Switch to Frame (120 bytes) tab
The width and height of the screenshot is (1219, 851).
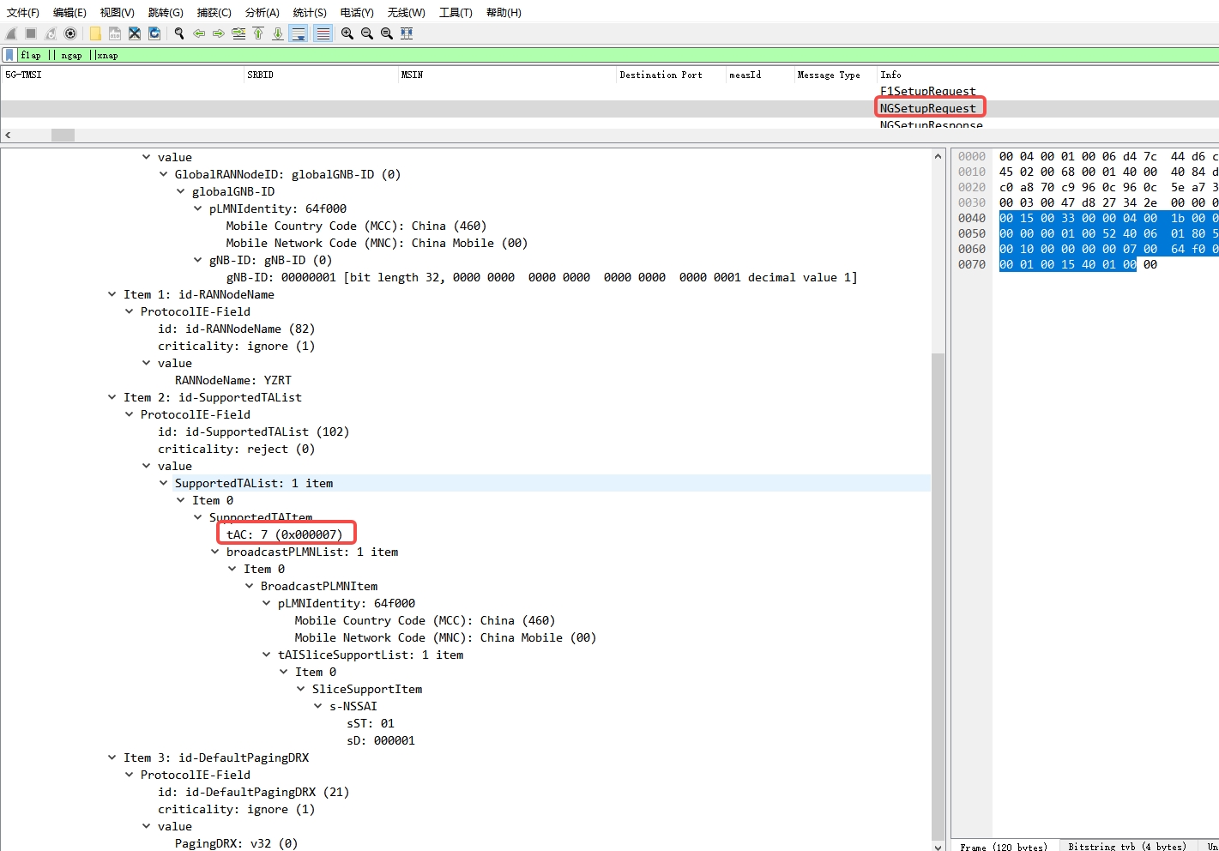(1004, 846)
